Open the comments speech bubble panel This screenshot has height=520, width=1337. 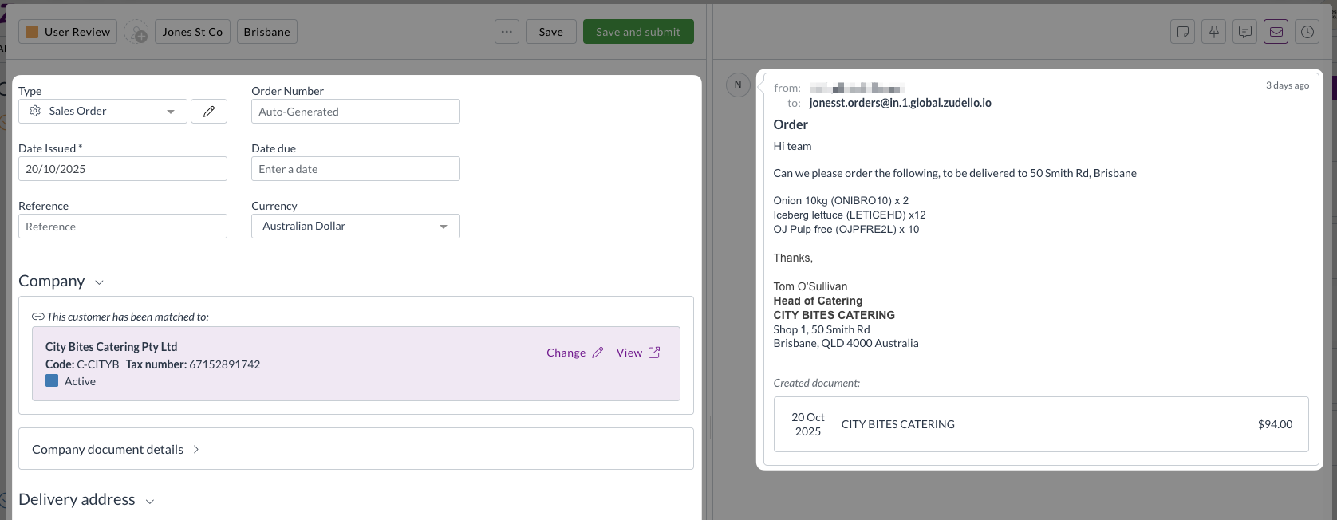pos(1244,32)
